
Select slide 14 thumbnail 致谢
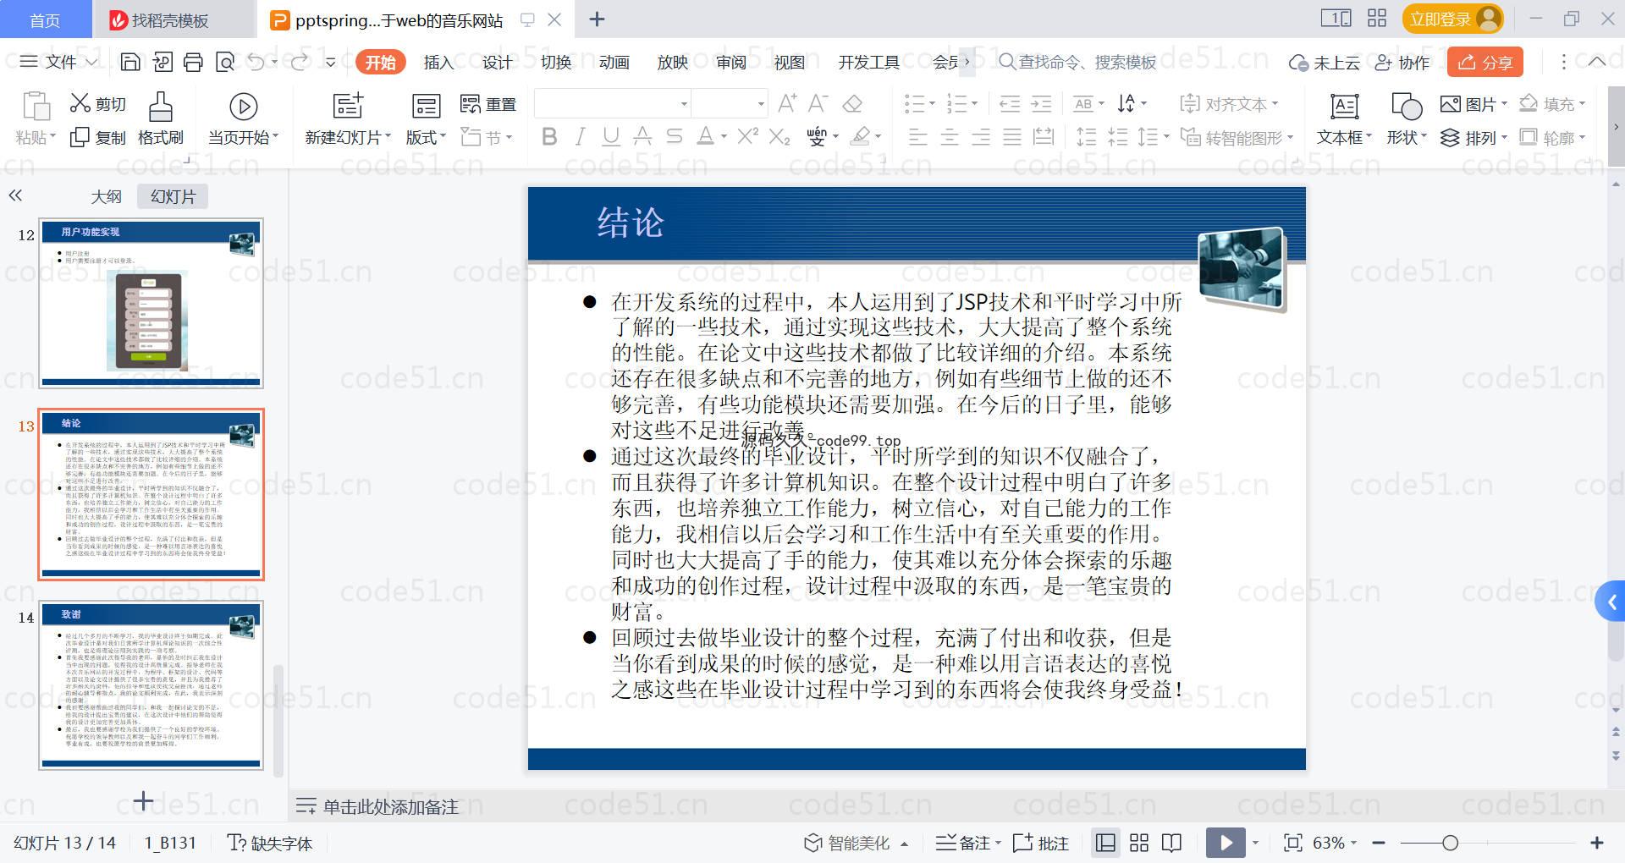point(151,685)
